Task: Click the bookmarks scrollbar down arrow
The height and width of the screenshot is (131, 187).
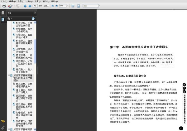Action: click(35, 129)
